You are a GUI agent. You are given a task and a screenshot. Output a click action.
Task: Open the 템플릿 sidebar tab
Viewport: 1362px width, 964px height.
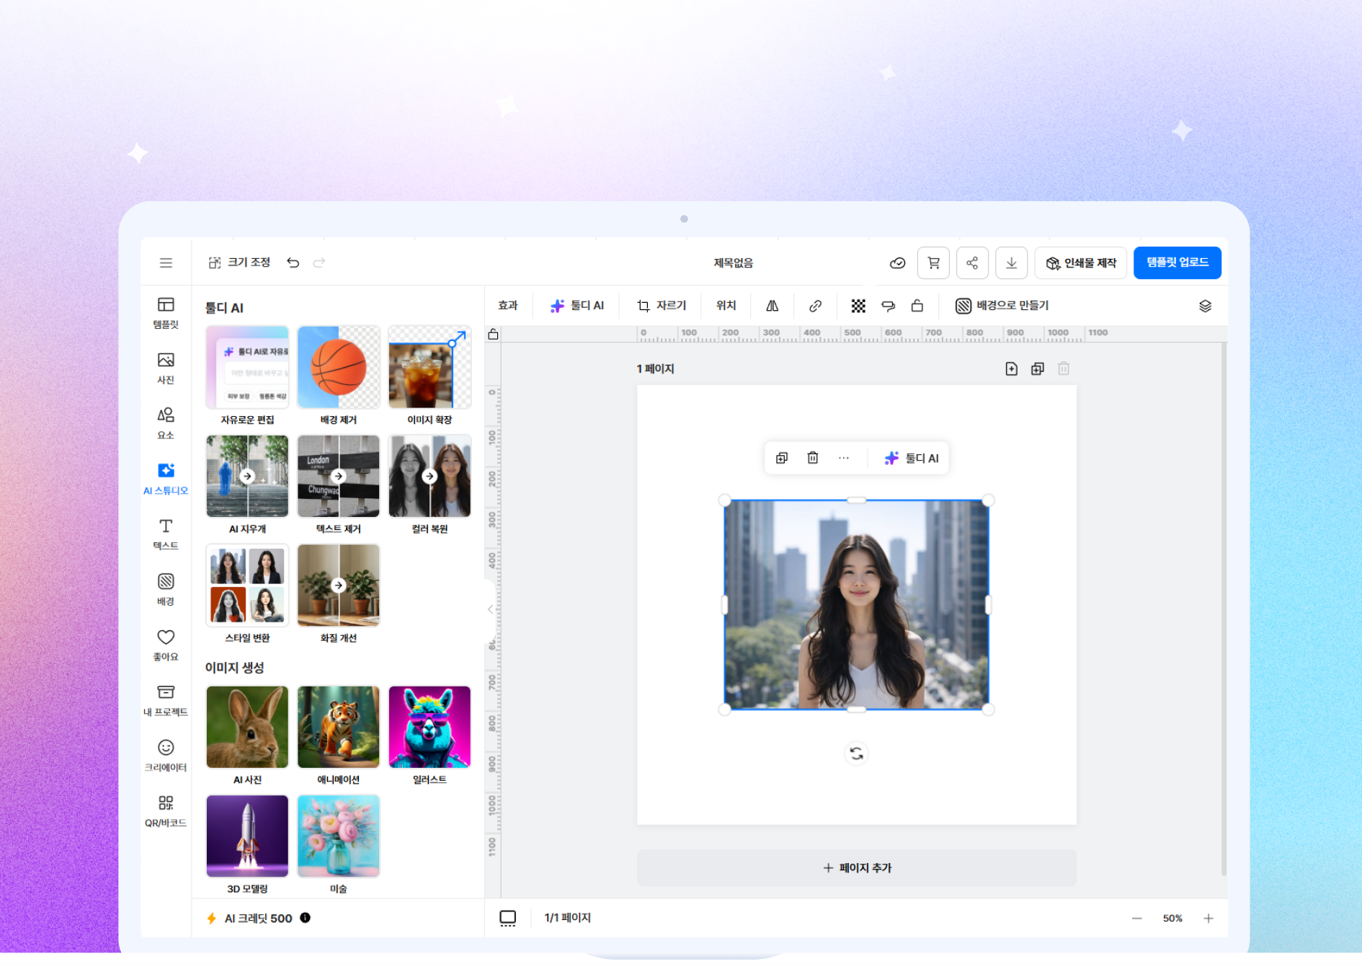[x=166, y=313]
